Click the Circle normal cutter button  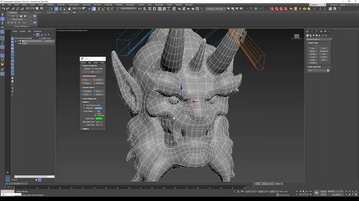pyautogui.click(x=98, y=91)
